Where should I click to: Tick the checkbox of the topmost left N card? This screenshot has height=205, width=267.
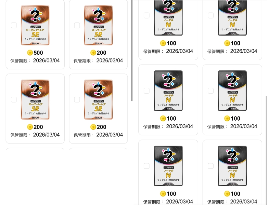147,15
